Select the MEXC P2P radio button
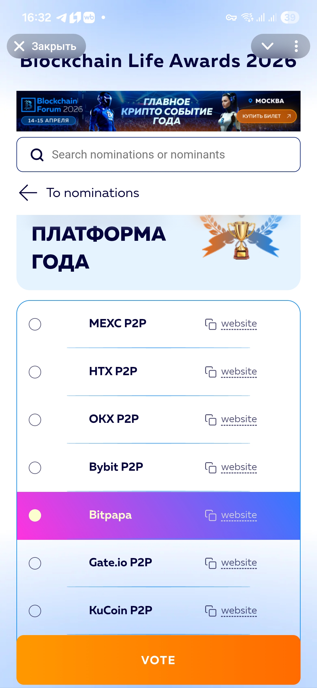The height and width of the screenshot is (688, 317). pyautogui.click(x=35, y=324)
